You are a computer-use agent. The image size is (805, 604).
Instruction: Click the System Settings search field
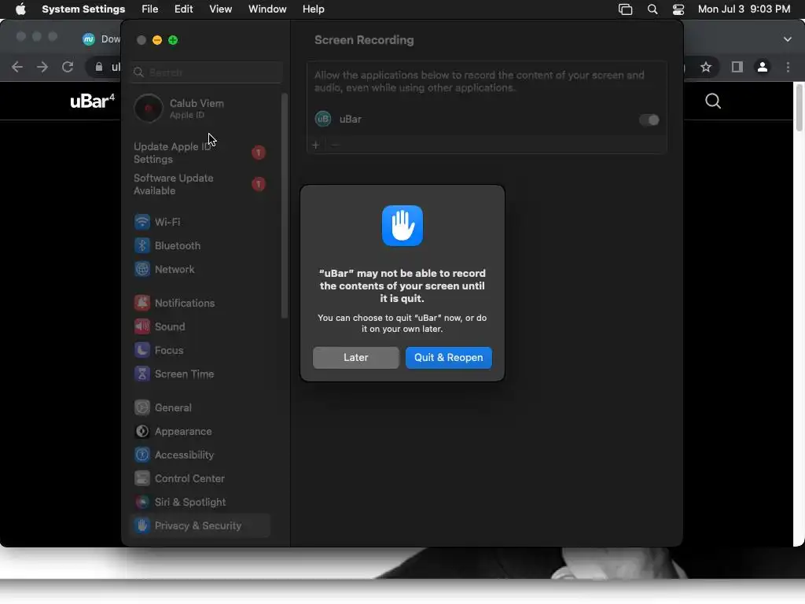click(207, 72)
